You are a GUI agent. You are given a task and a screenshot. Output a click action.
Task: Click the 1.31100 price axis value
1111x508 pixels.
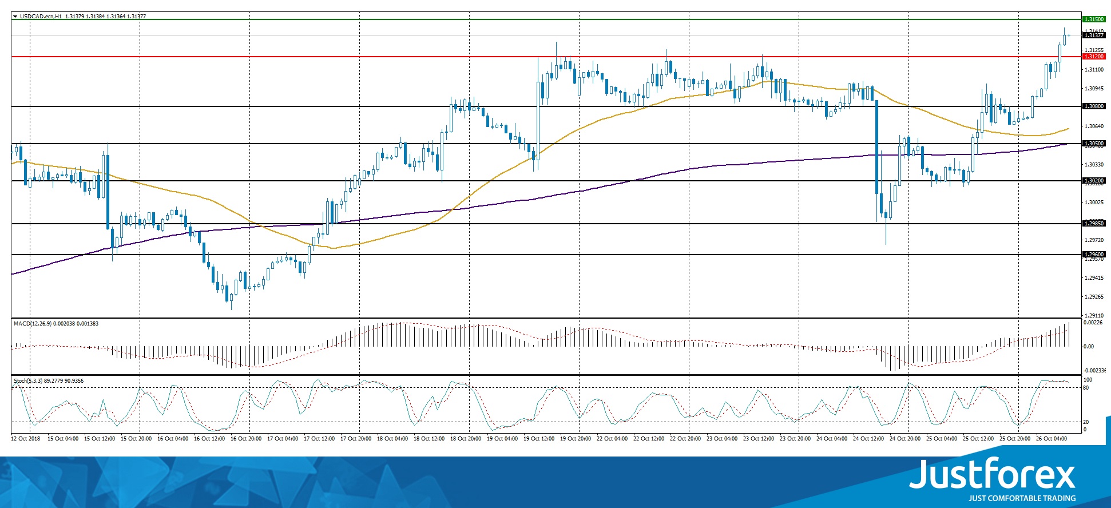click(1094, 70)
